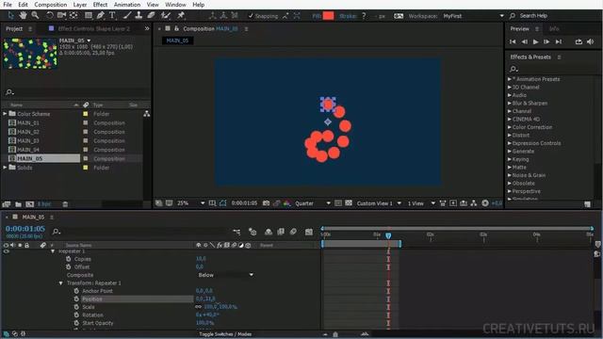Click the timeline current time indicator
Viewport: 603px width, 339px height.
[x=388, y=235]
